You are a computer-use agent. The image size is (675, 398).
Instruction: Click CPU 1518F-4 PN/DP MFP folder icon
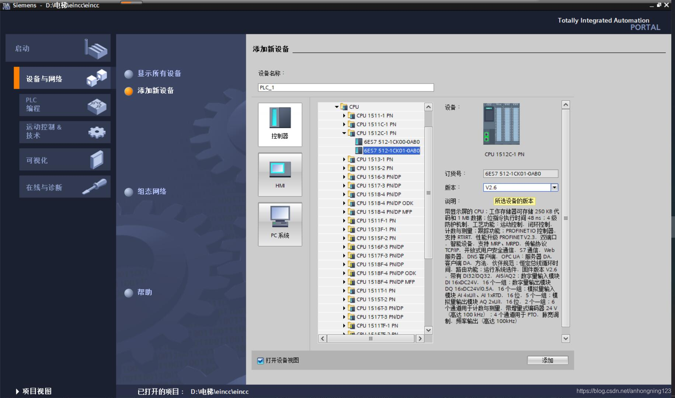pyautogui.click(x=351, y=282)
